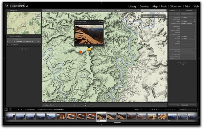Collapse the Navigator panel triangle

[8, 10]
